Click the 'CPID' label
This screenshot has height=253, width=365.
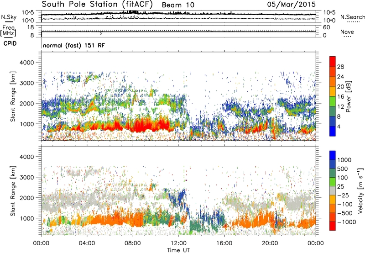coord(10,43)
